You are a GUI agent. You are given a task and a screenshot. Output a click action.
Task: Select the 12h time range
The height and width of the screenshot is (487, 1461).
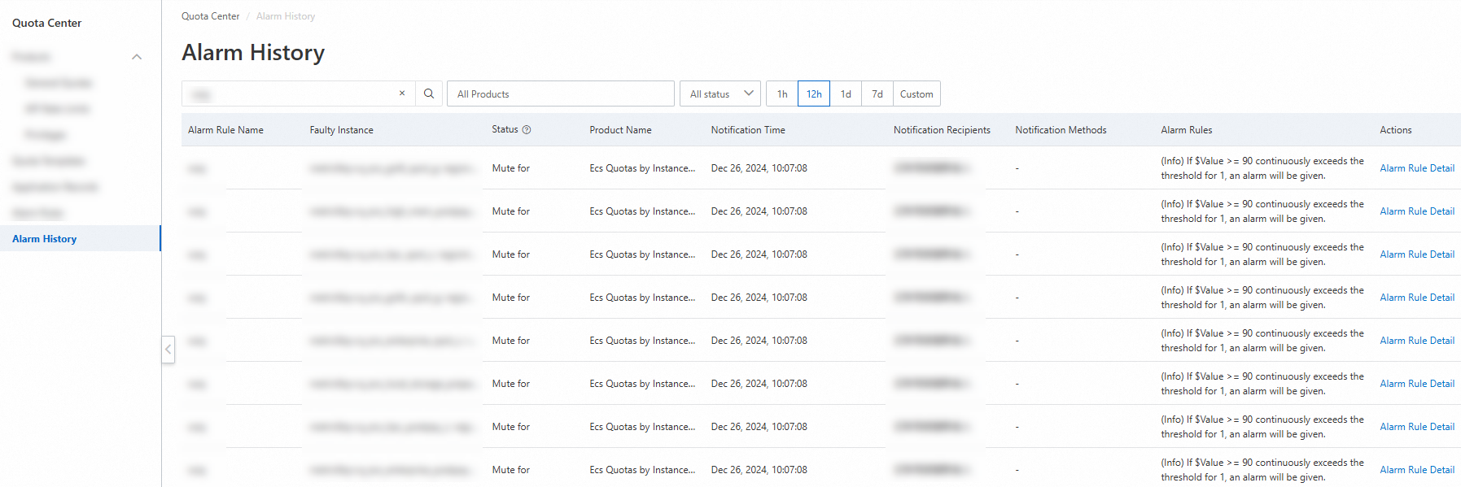click(814, 93)
